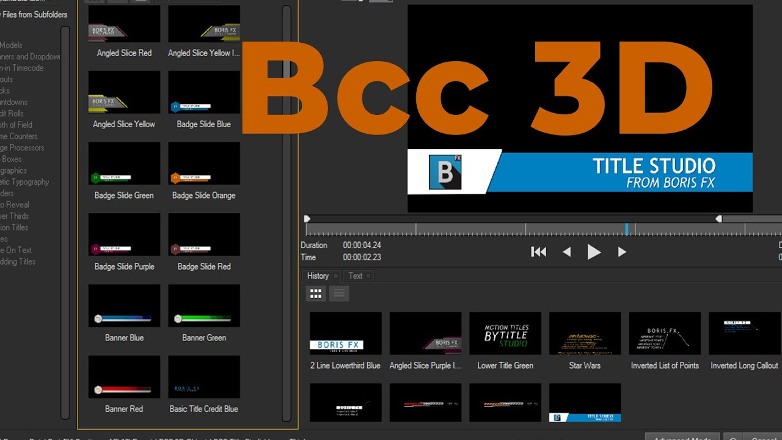Select the Models category

pos(11,45)
